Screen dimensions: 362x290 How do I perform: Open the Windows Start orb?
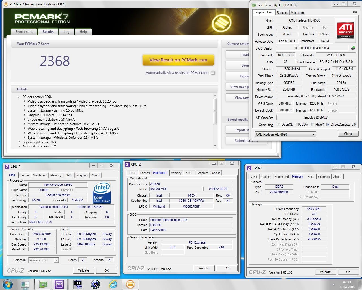8,284
